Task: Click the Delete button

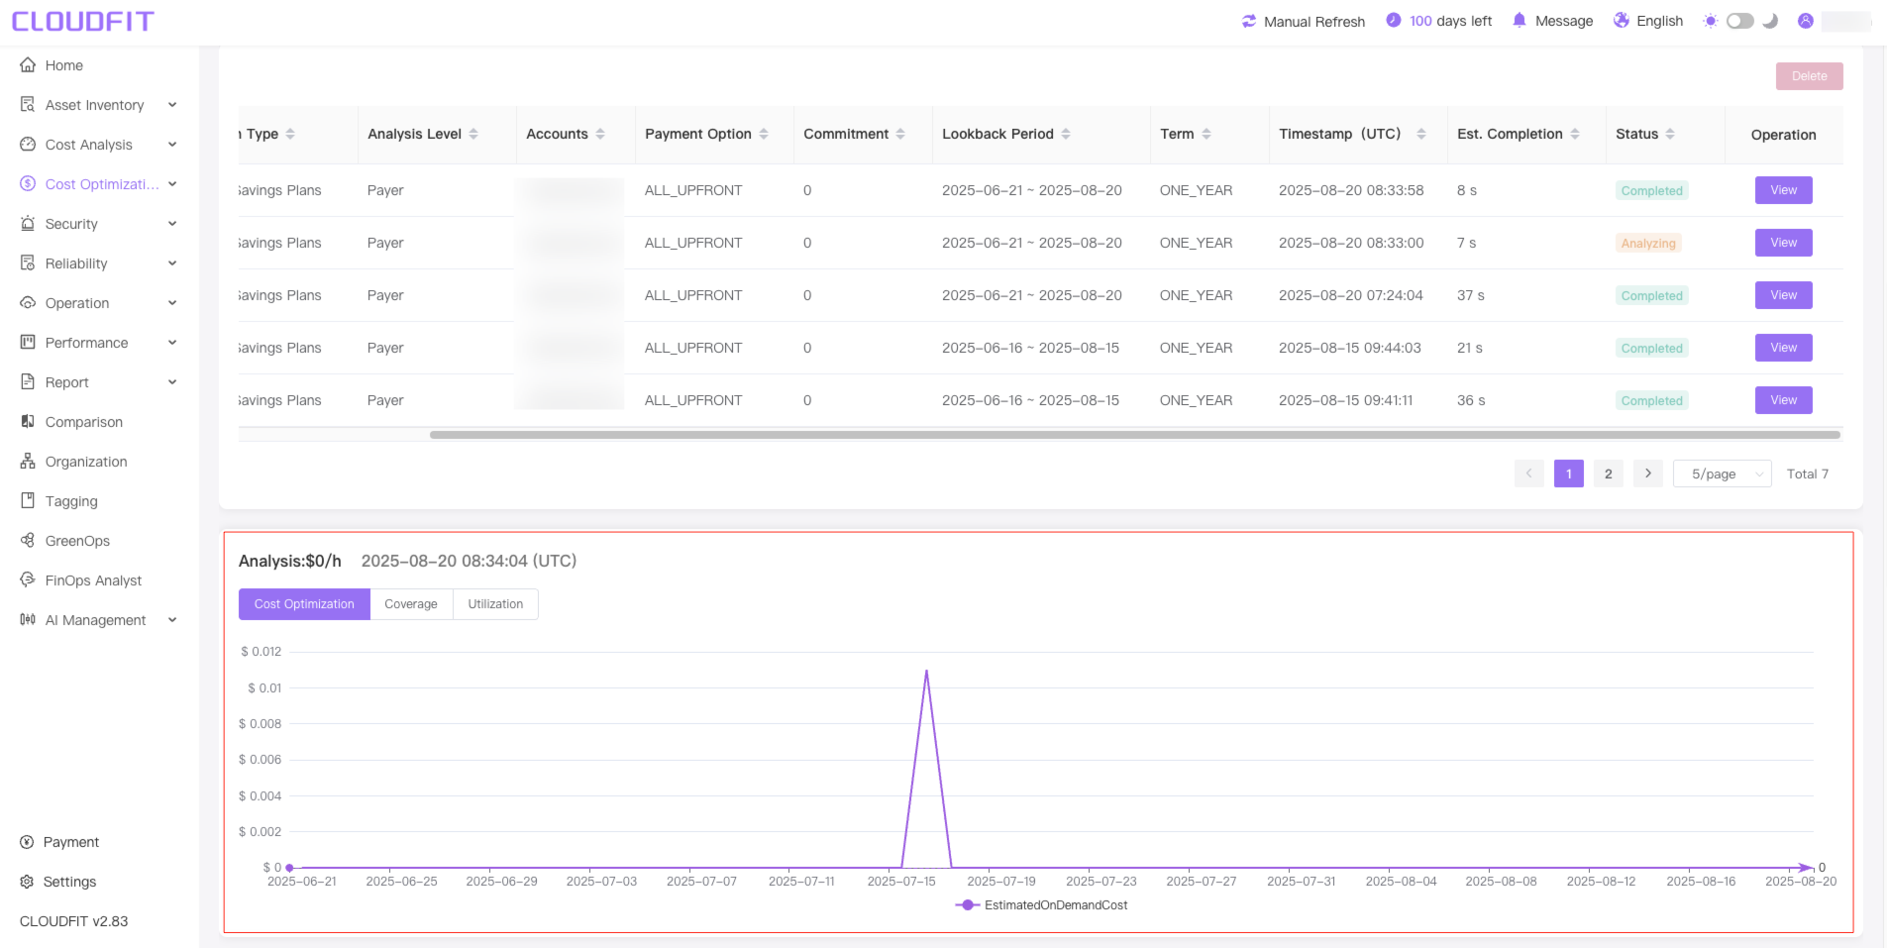Action: point(1809,76)
